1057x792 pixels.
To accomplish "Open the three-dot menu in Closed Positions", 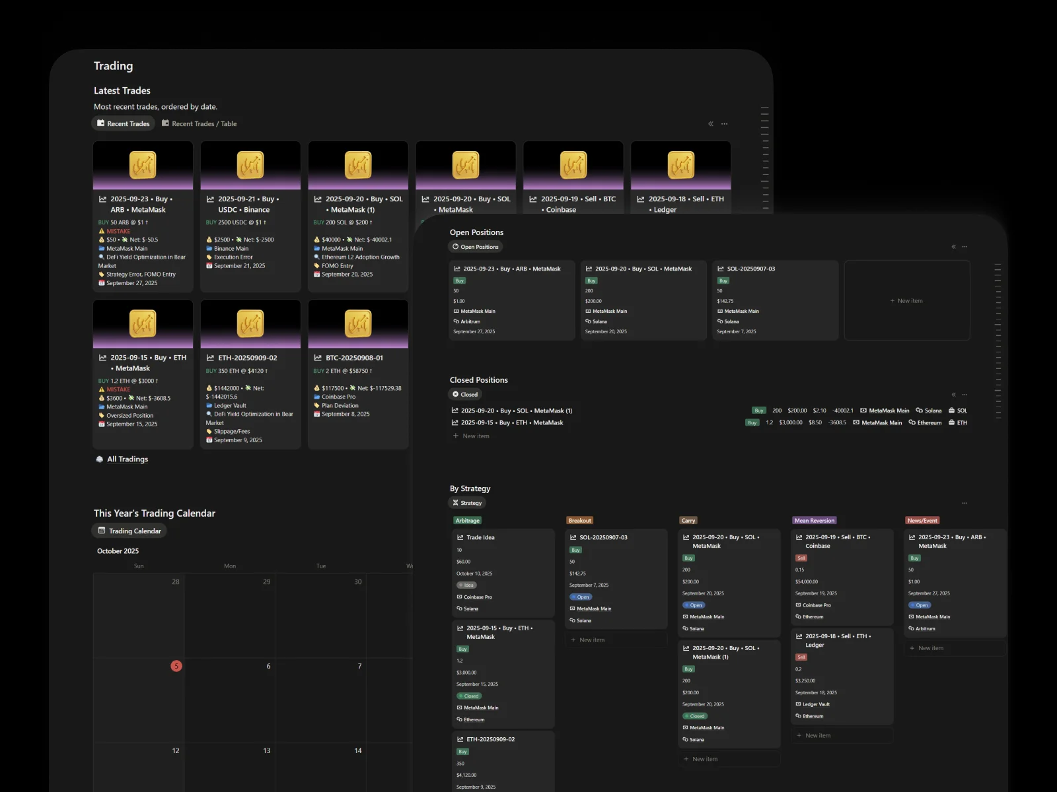I will pyautogui.click(x=965, y=395).
